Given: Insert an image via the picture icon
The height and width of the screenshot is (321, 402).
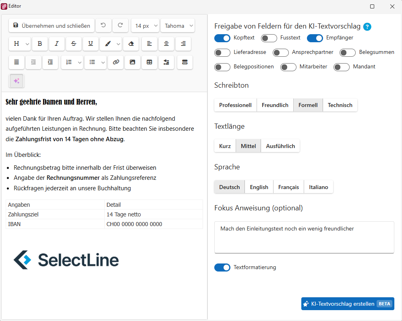Looking at the screenshot, I should (133, 62).
